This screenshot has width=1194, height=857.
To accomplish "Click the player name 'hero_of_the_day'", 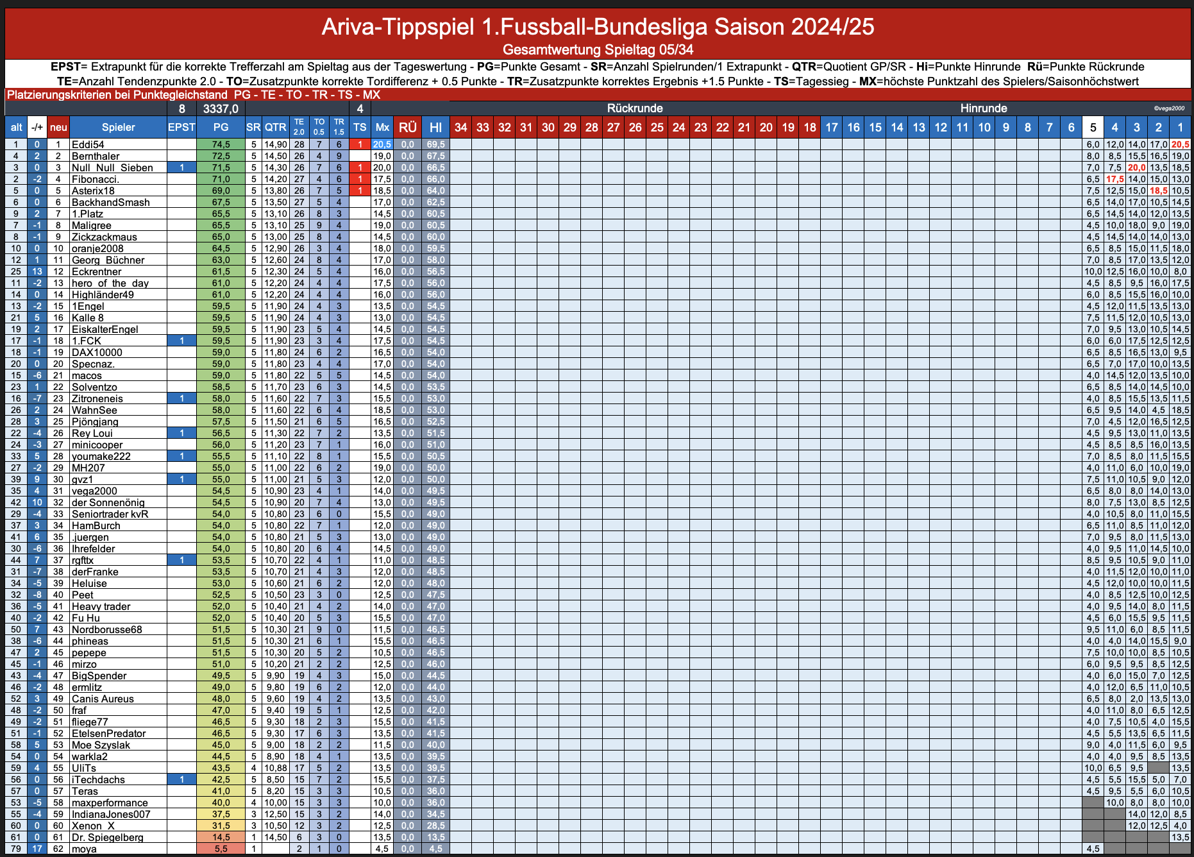I will click(x=110, y=283).
